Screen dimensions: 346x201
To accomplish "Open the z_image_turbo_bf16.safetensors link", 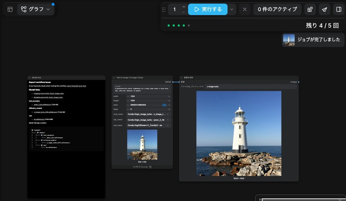I will click(45, 112).
